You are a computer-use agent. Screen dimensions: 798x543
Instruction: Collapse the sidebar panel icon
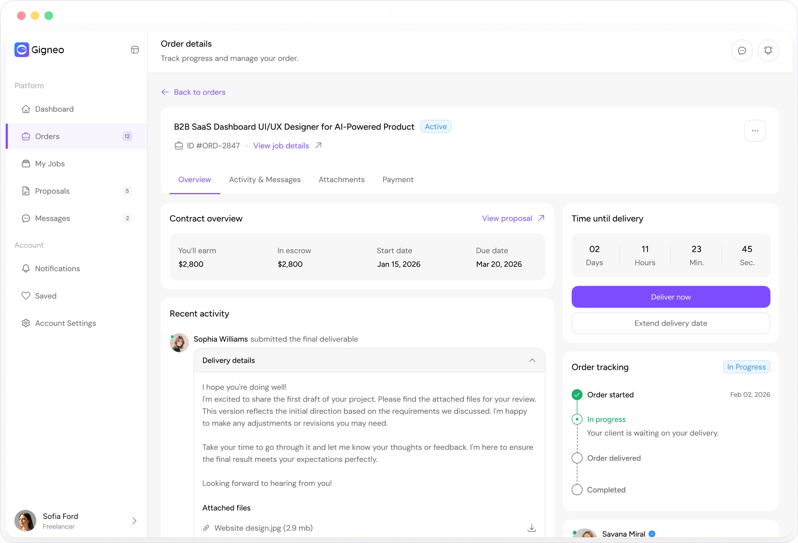135,50
